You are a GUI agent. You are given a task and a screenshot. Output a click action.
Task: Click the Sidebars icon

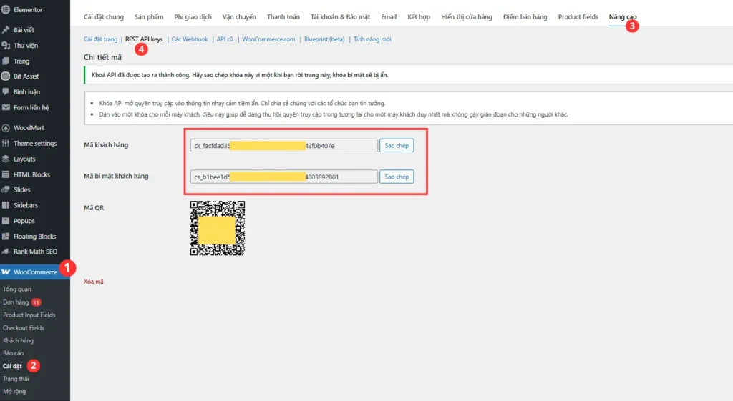[x=6, y=205]
